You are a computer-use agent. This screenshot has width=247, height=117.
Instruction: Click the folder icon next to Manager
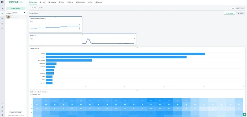(25, 13)
